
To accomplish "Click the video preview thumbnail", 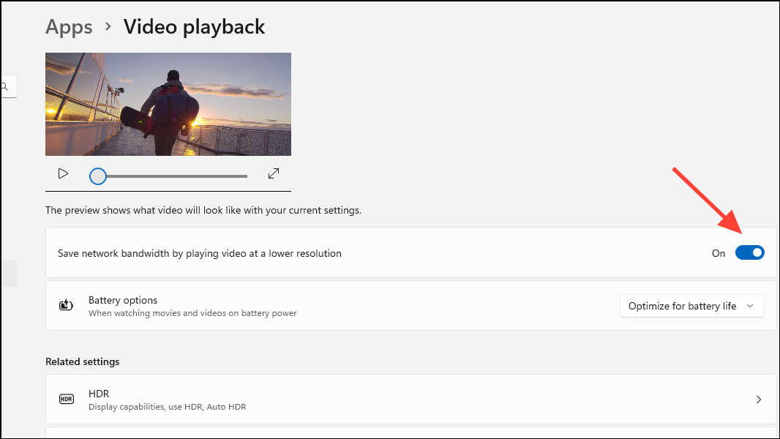I will [x=168, y=104].
